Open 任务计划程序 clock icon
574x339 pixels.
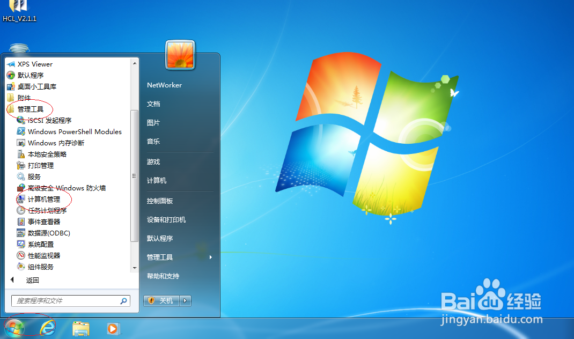coord(21,210)
